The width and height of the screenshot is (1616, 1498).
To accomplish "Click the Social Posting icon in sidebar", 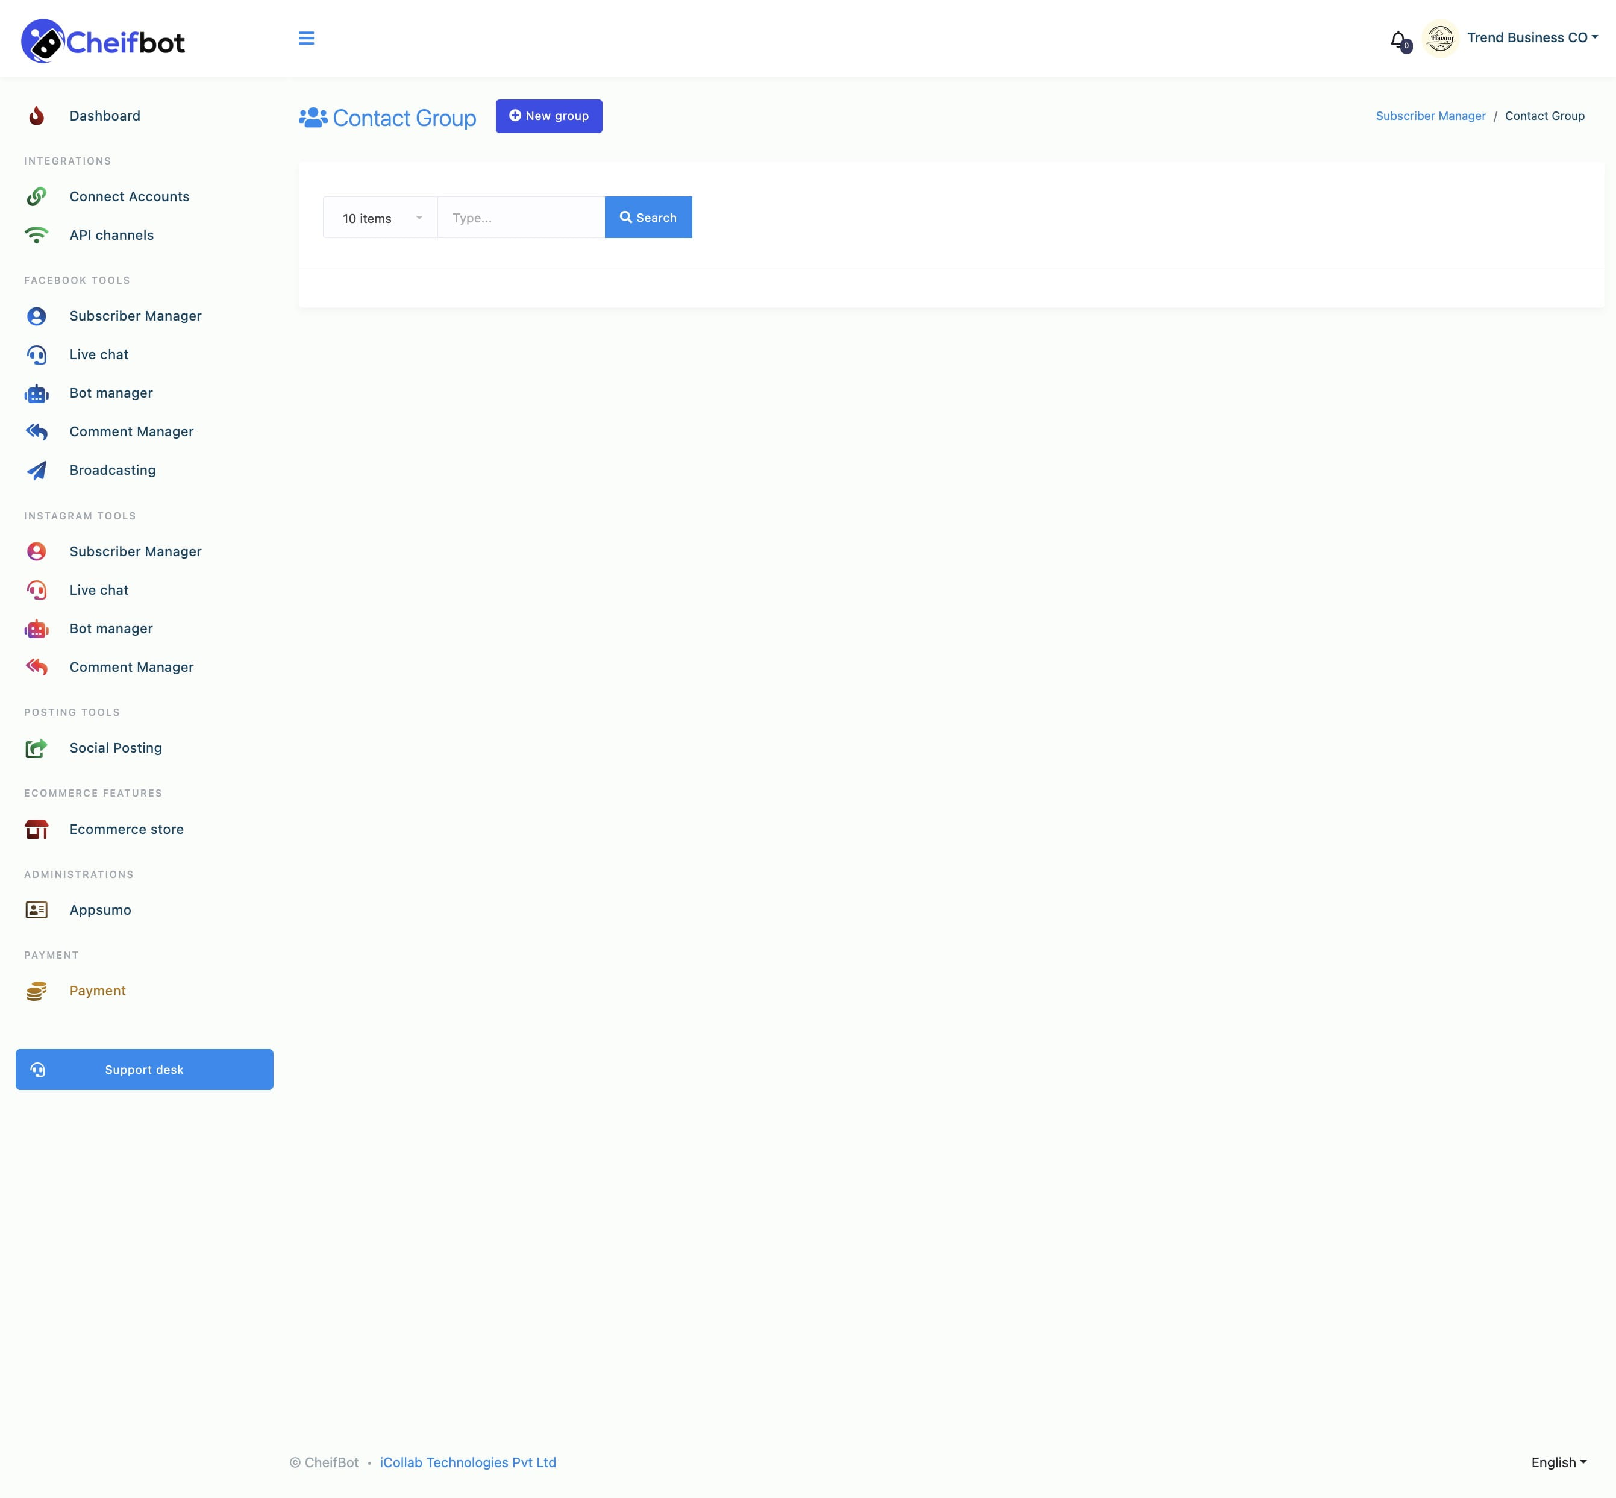I will click(x=37, y=748).
